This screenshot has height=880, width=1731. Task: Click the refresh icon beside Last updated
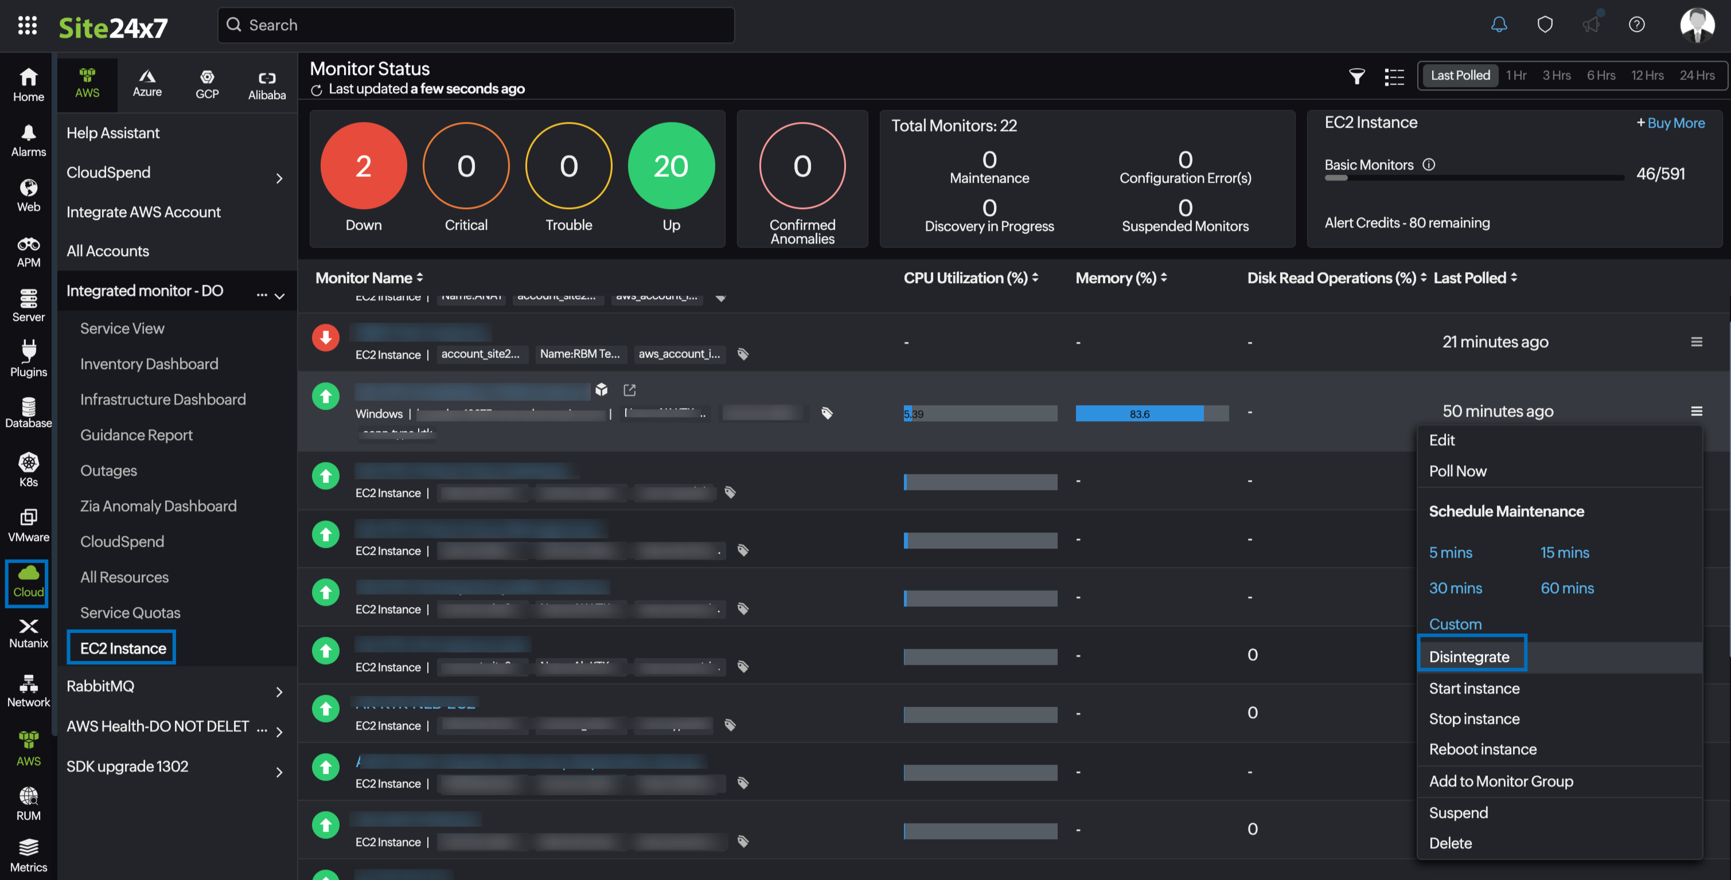(x=317, y=89)
